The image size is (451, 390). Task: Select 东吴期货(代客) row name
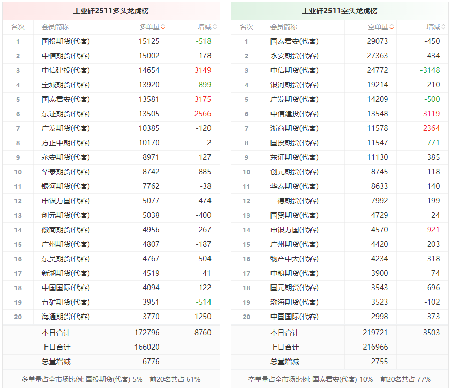pos(66,259)
